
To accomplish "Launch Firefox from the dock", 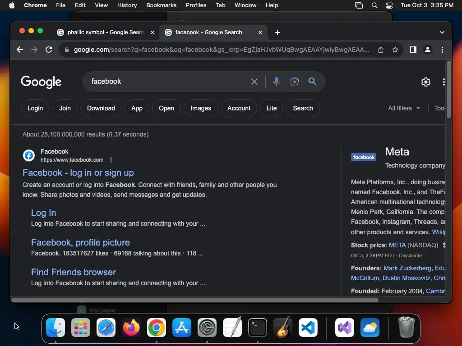I will 131,328.
